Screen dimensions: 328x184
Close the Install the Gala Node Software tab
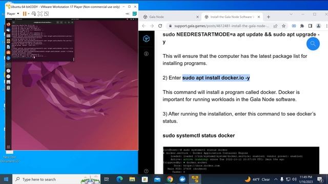tap(259, 17)
